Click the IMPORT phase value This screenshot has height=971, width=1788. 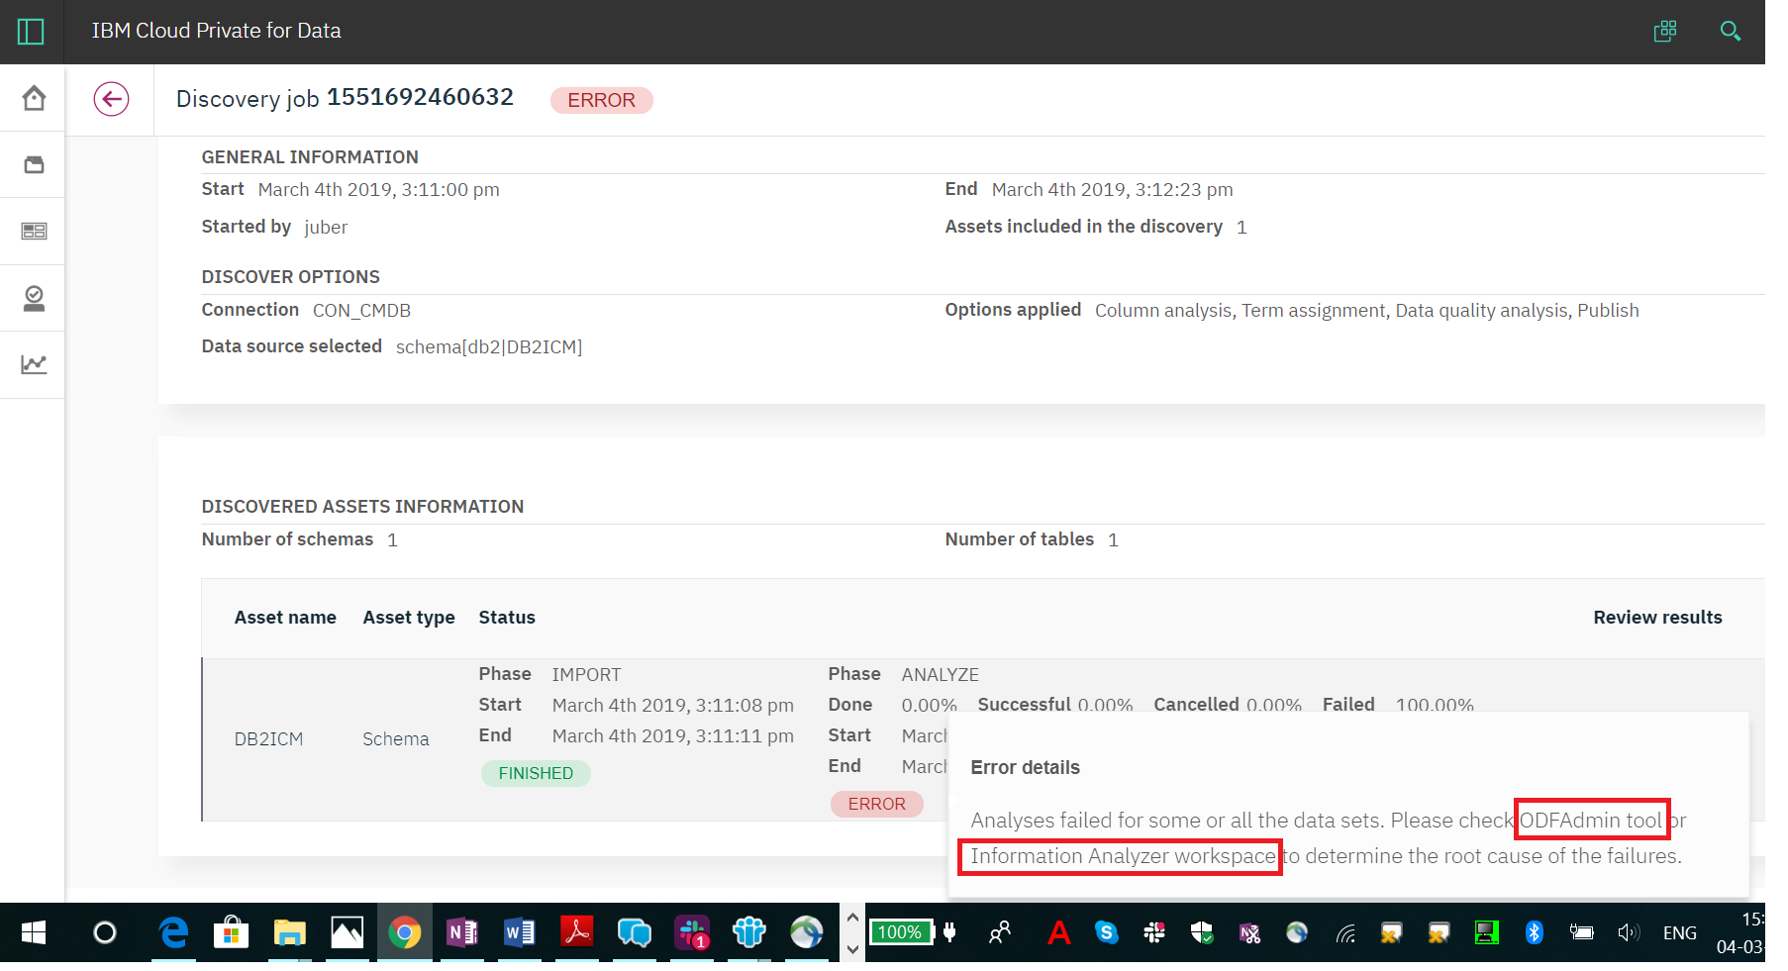pyautogui.click(x=586, y=675)
